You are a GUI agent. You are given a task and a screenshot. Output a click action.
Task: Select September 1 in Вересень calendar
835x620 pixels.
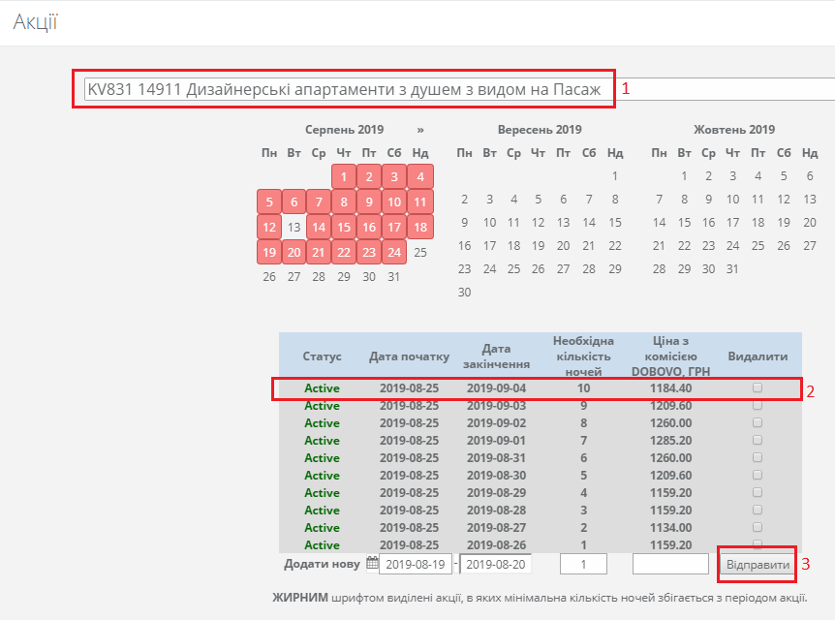tap(614, 175)
